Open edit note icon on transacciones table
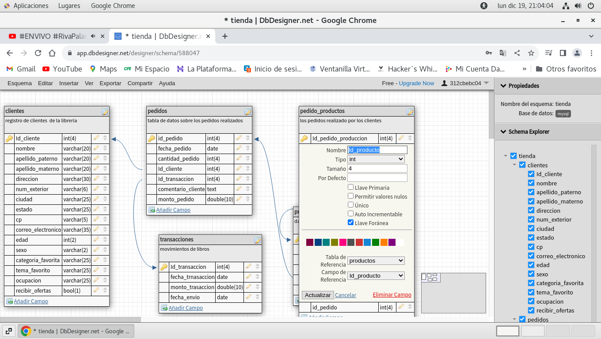This screenshot has width=601, height=339. pos(257,240)
